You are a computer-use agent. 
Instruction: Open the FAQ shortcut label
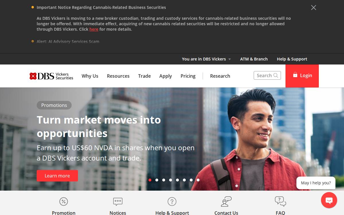click(280, 213)
